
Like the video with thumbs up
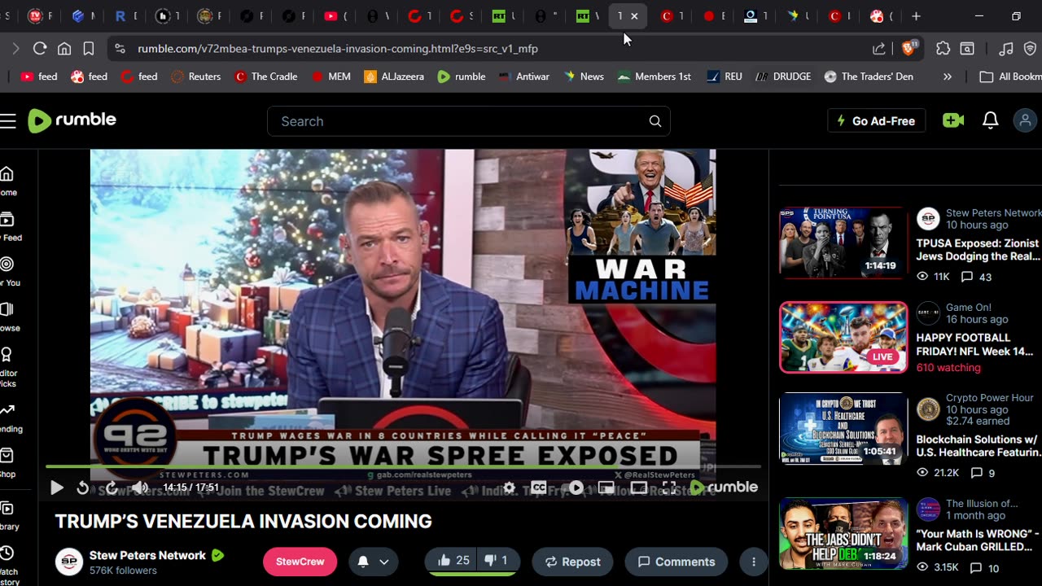click(x=453, y=561)
